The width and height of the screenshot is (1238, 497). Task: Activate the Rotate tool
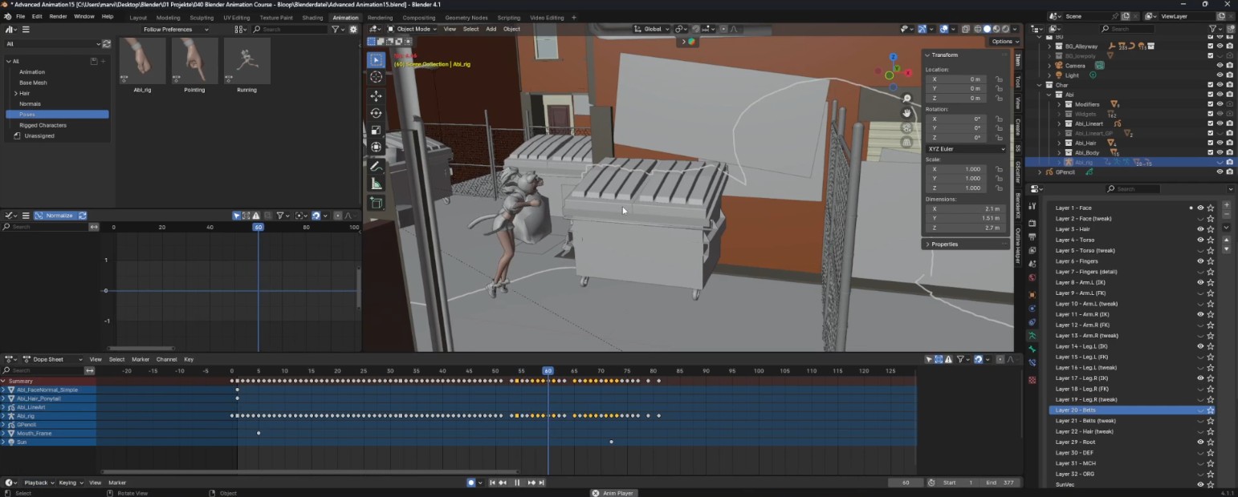pos(376,113)
